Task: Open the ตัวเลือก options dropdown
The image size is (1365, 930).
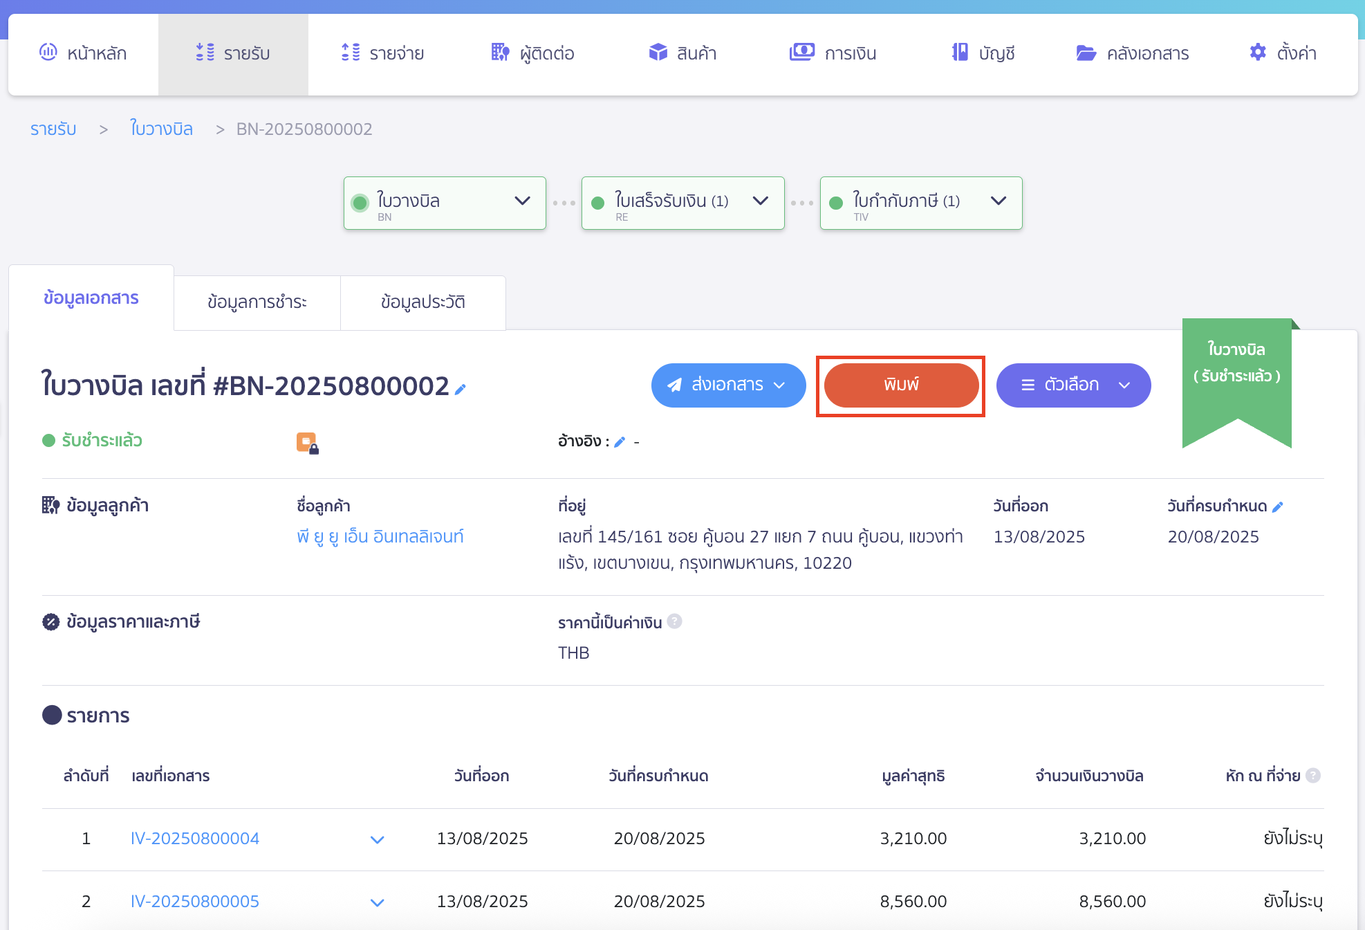Action: pos(1073,385)
